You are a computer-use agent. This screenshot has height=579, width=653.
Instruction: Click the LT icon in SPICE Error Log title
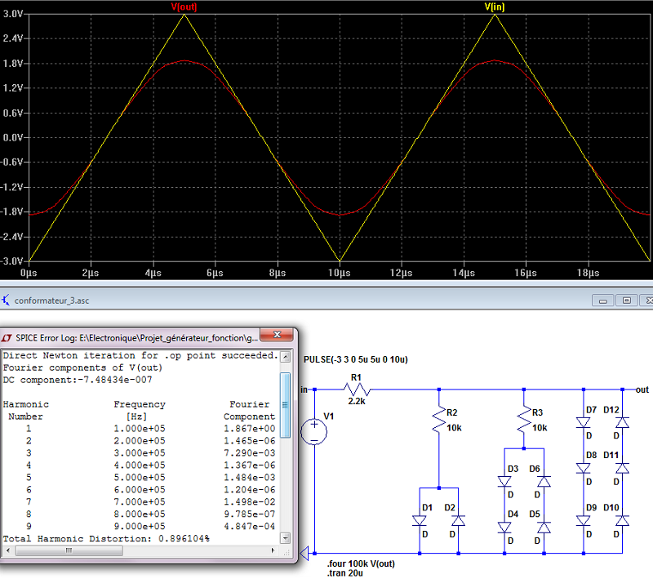[7, 338]
